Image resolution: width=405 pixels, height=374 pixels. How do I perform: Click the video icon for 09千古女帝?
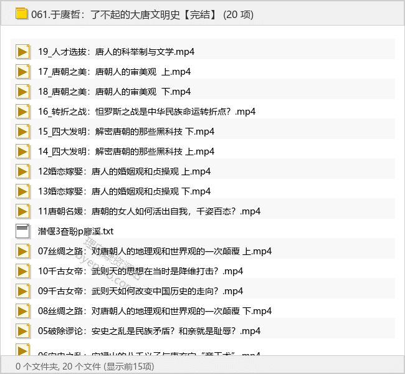pos(22,291)
